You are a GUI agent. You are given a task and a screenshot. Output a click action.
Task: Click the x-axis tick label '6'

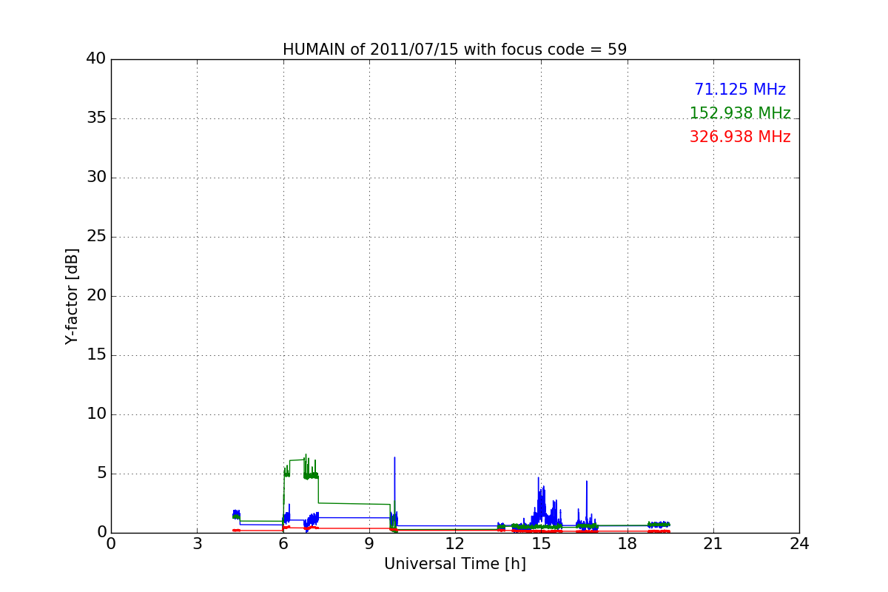pyautogui.click(x=283, y=544)
